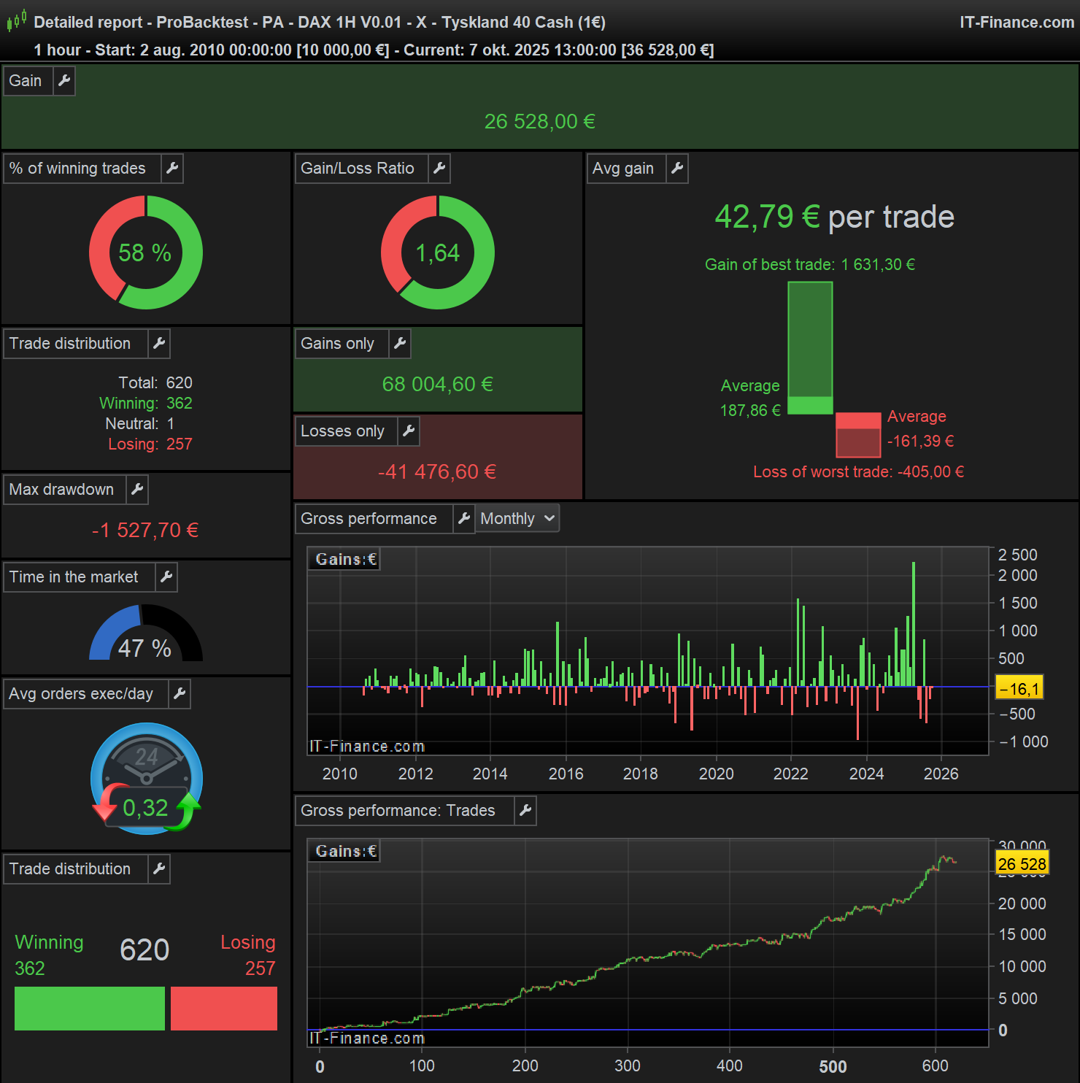Open Max drawdown wrench settings
This screenshot has width=1080, height=1083.
click(x=137, y=490)
